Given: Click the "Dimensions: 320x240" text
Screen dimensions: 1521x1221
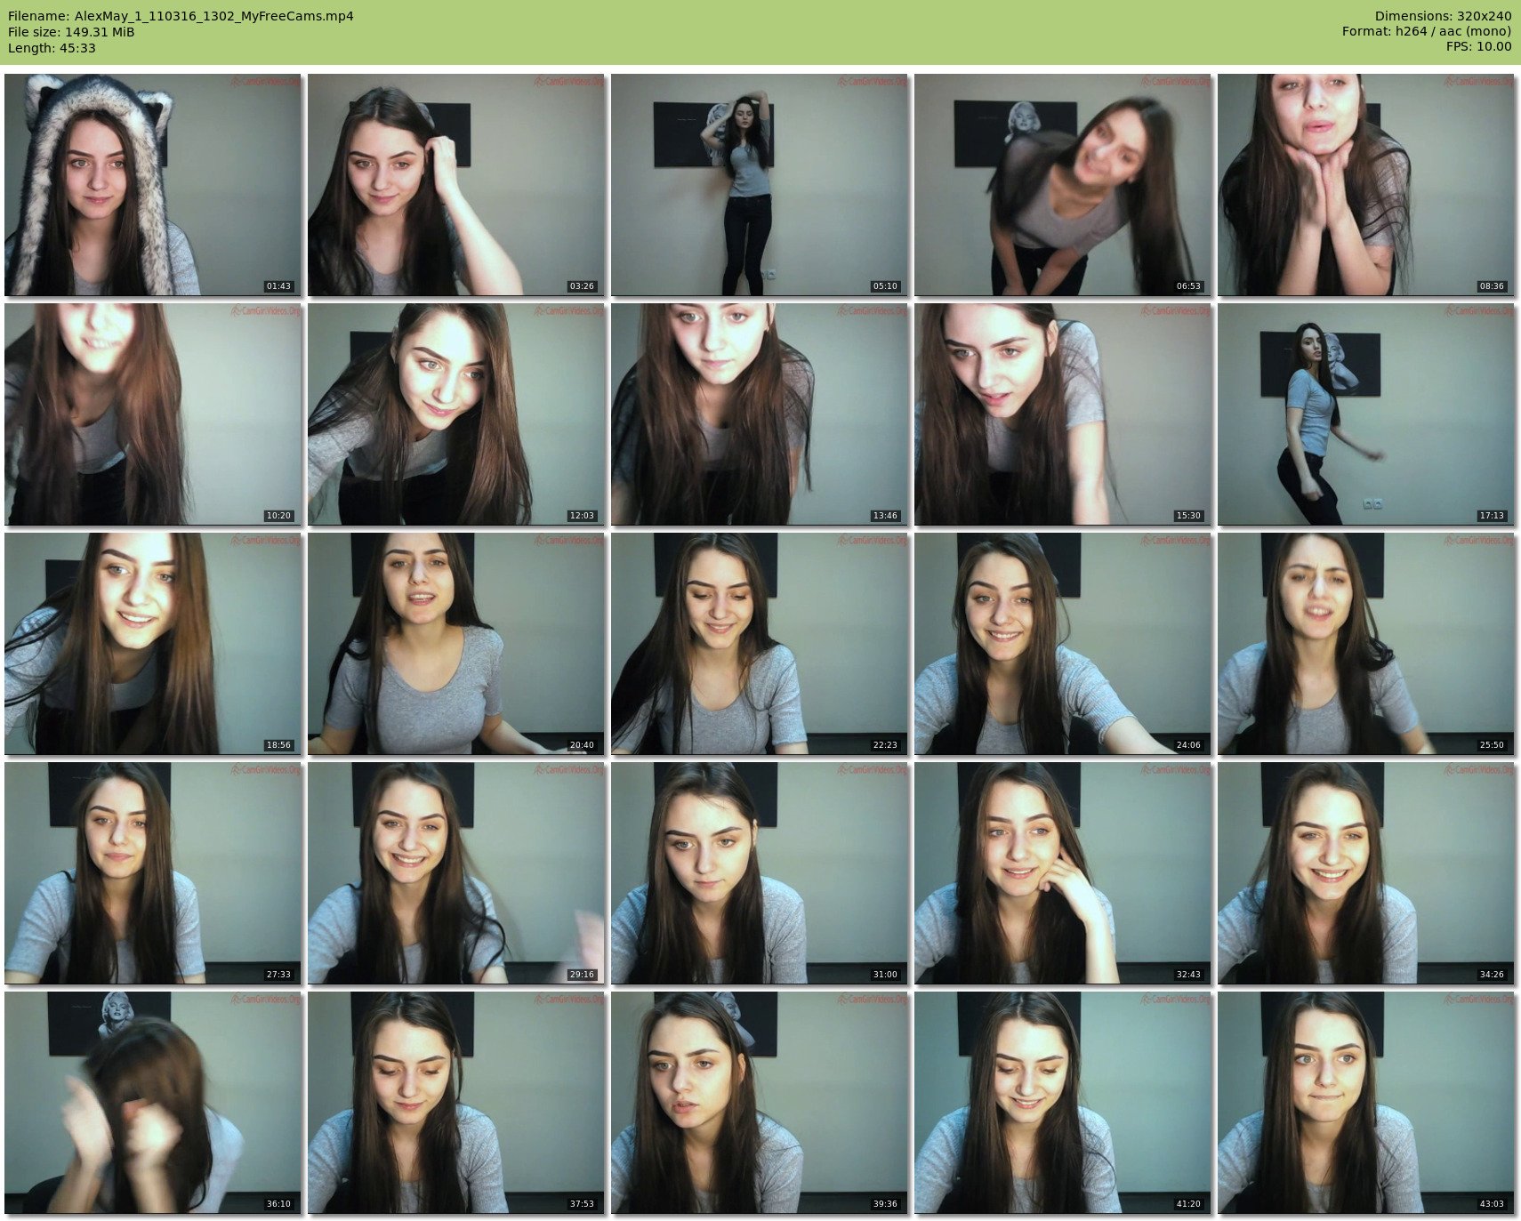Looking at the screenshot, I should (1443, 16).
